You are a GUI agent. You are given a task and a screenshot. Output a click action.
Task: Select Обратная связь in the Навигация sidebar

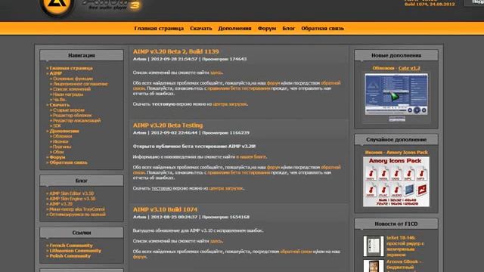69,162
